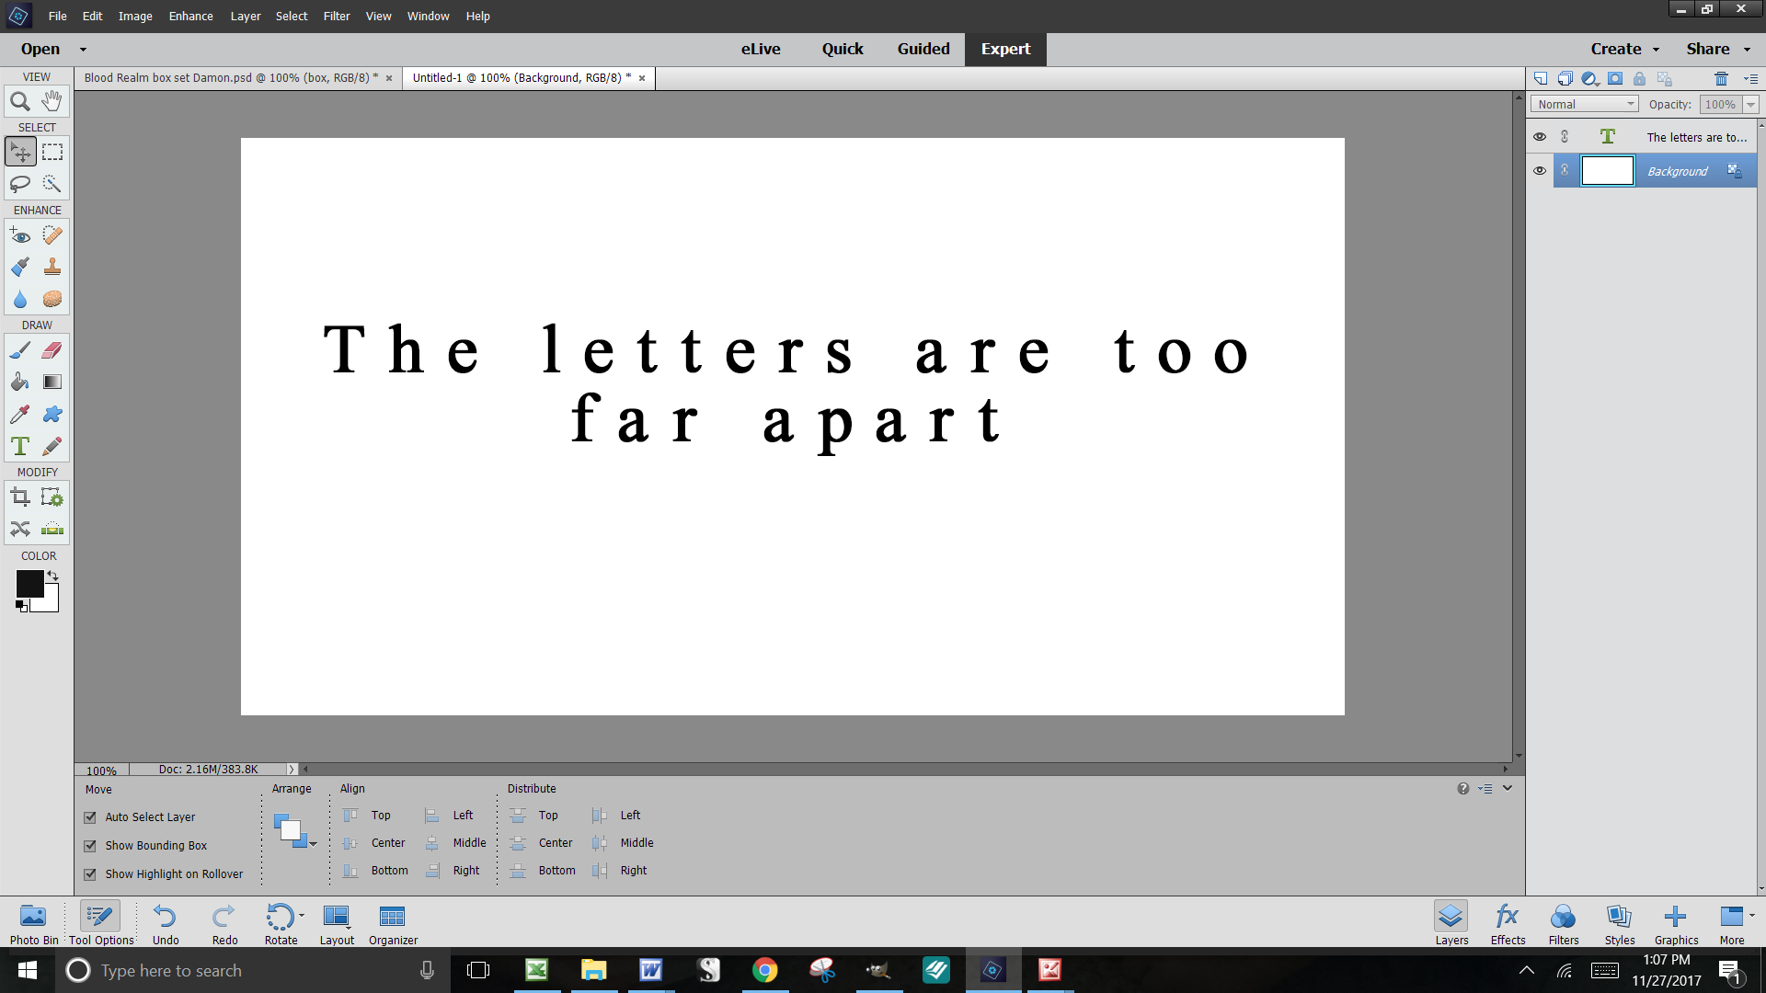
Task: Open the Effects panel
Action: point(1508,922)
